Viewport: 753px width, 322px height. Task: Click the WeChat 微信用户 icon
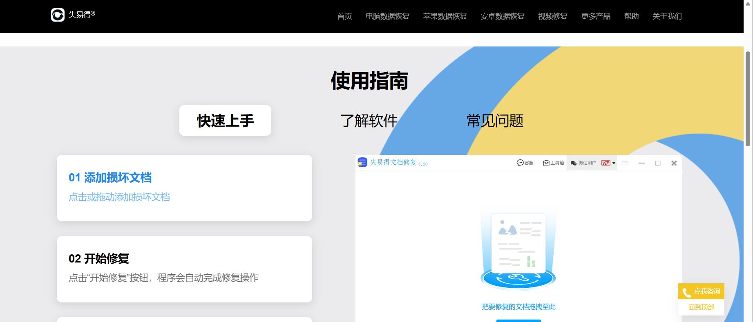click(574, 163)
